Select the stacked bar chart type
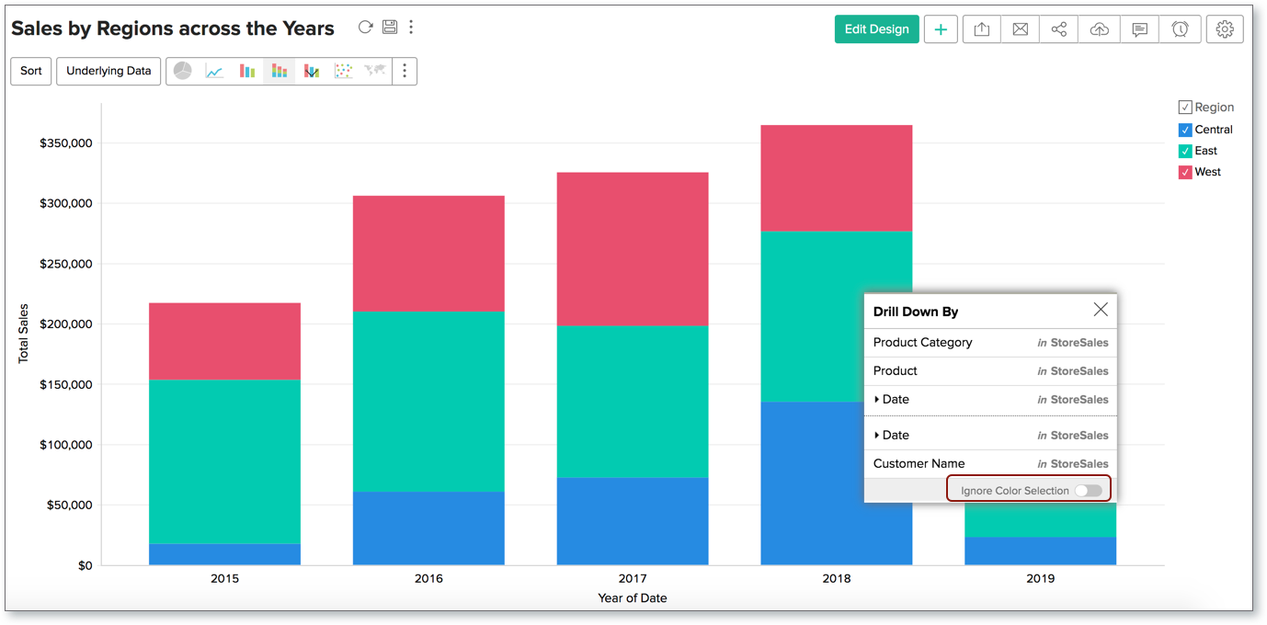Image resolution: width=1267 pixels, height=625 pixels. pyautogui.click(x=280, y=71)
